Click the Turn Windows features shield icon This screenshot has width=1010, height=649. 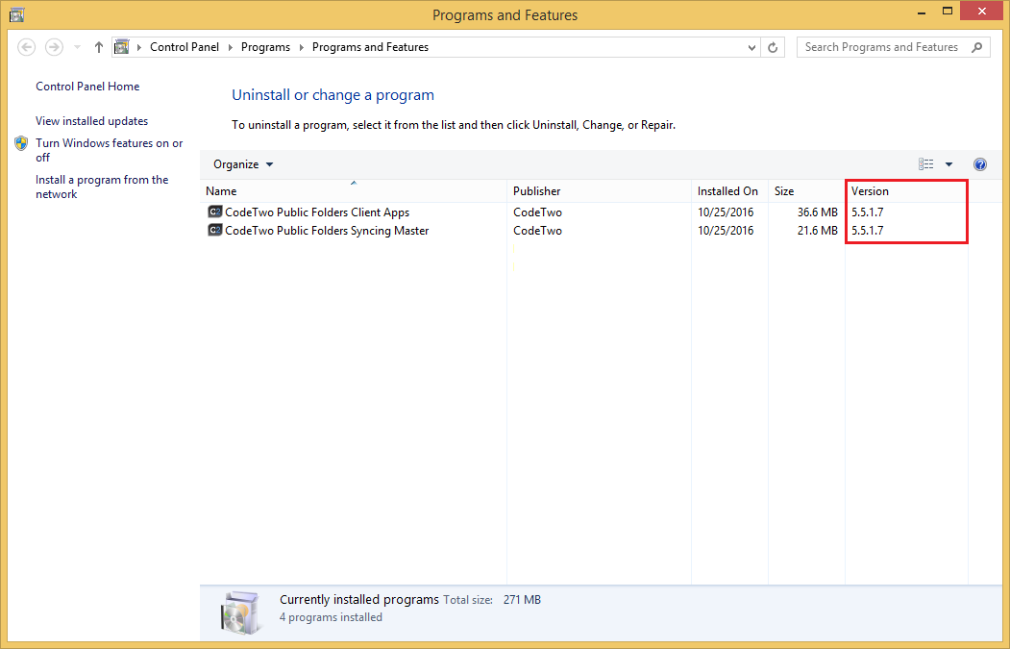click(21, 143)
